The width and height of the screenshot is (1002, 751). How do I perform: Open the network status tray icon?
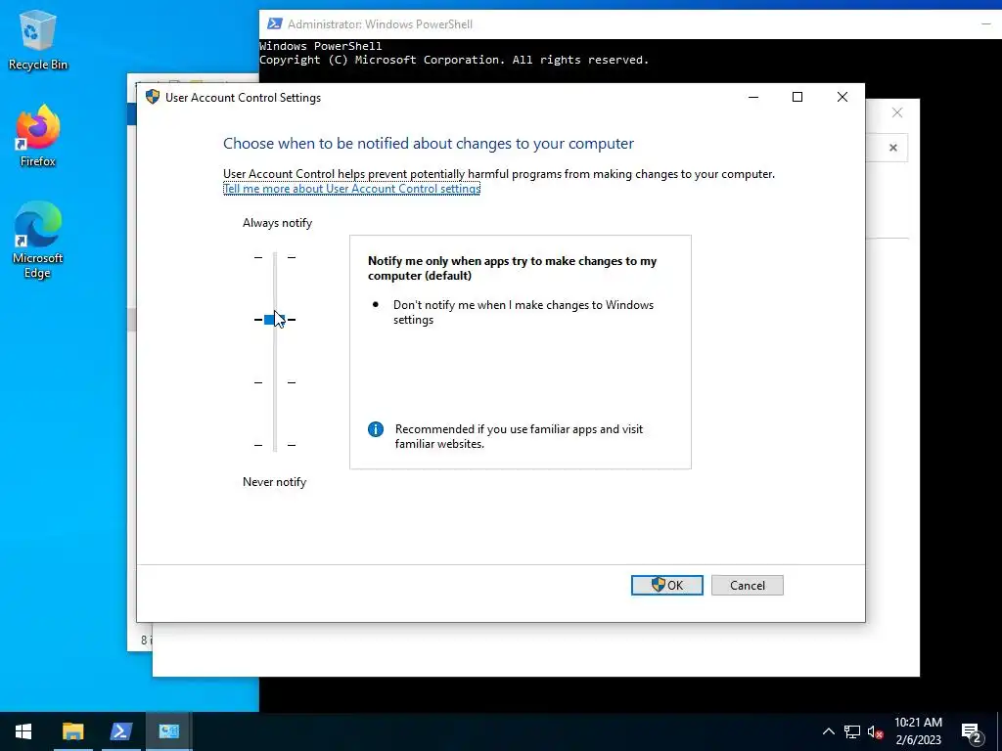852,731
